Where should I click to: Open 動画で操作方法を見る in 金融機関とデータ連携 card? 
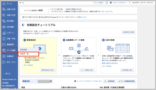point(70,63)
